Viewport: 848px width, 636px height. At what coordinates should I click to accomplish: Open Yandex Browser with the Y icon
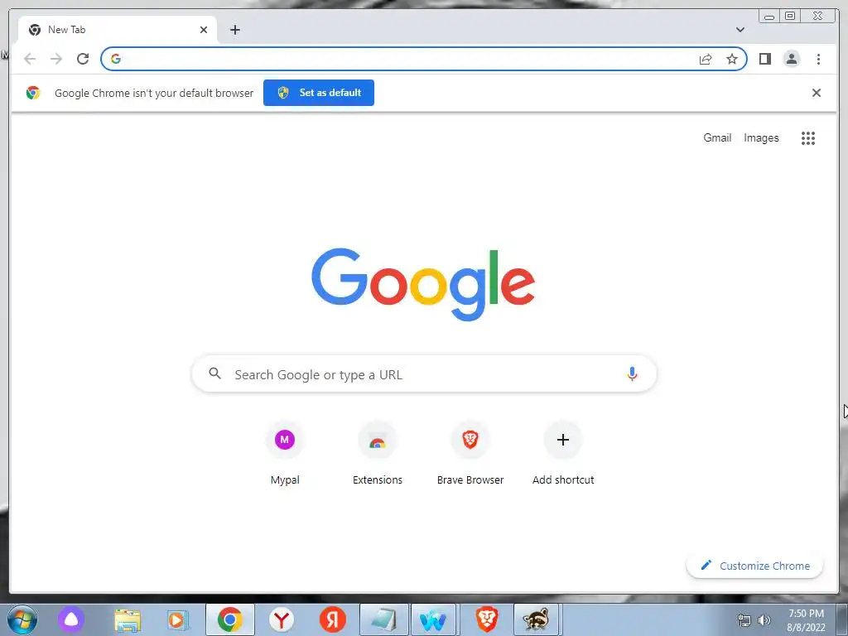pyautogui.click(x=282, y=619)
